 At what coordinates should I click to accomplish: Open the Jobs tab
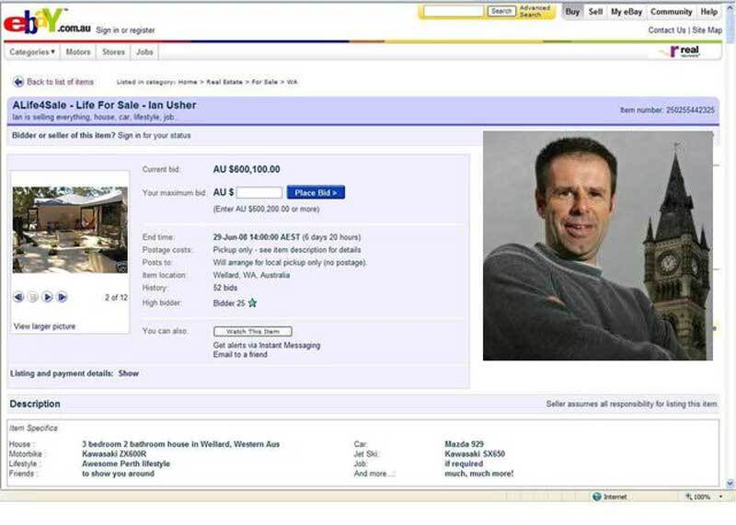tap(144, 52)
